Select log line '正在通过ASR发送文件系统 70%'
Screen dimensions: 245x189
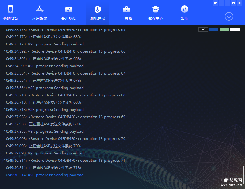coord(43,146)
